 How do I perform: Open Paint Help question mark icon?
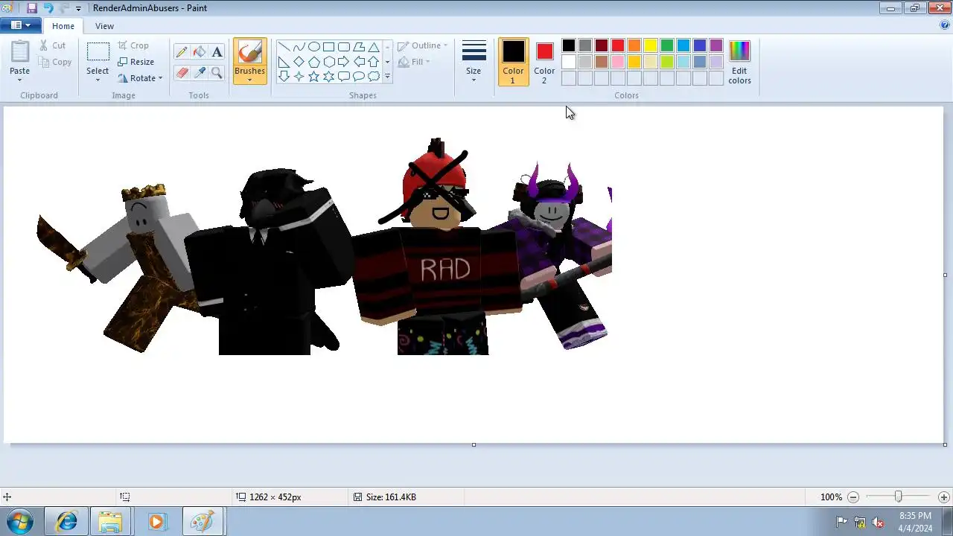coord(945,25)
